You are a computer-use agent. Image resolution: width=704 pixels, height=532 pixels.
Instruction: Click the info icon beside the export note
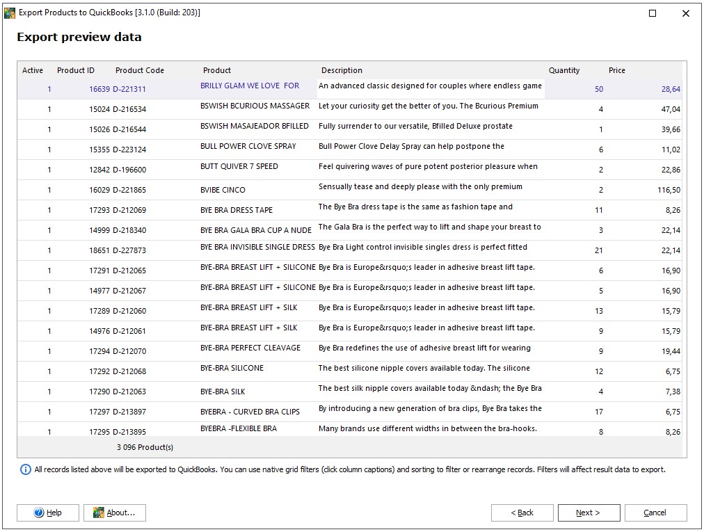pyautogui.click(x=26, y=469)
